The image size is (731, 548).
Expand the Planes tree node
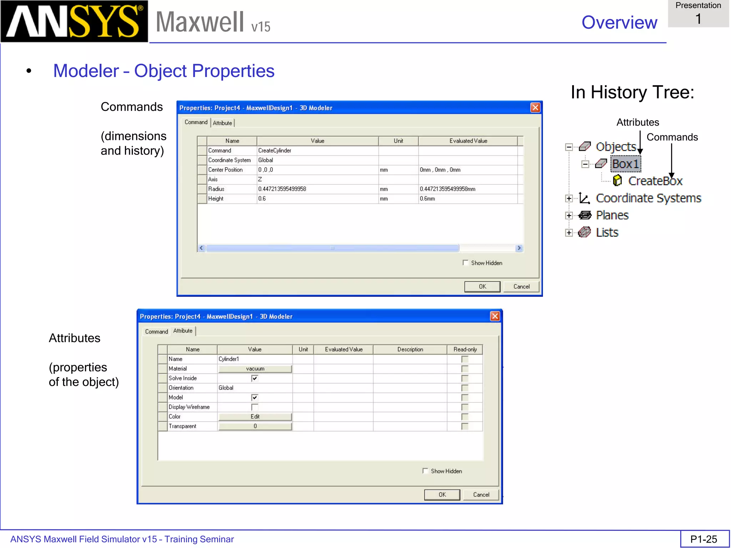pyautogui.click(x=569, y=215)
